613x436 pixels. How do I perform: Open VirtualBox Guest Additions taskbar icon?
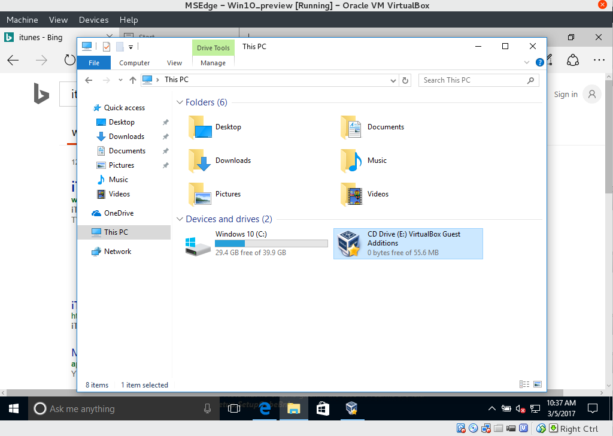tap(352, 409)
